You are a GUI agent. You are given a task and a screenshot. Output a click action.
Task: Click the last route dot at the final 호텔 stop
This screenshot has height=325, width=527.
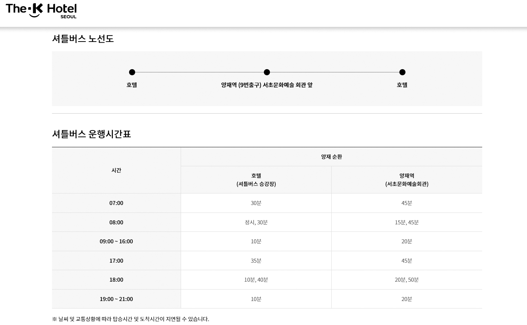point(402,72)
